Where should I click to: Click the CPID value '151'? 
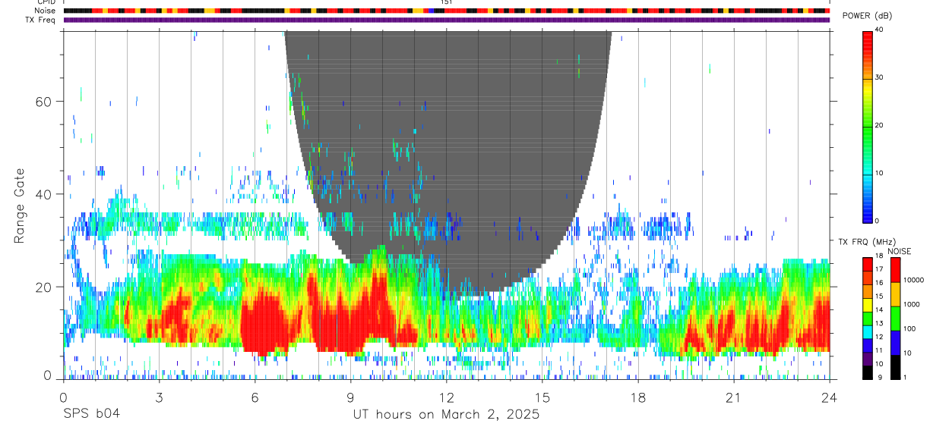(x=447, y=2)
